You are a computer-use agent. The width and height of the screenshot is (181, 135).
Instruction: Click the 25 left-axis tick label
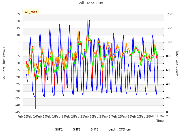[18, 14]
